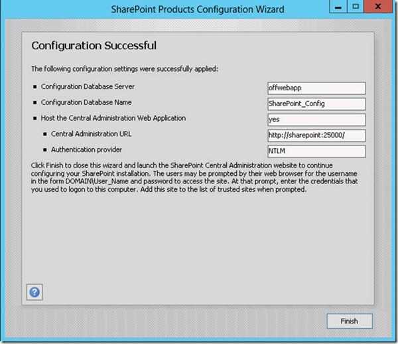Image resolution: width=398 pixels, height=344 pixels.
Task: Open the blue question mark help icon
Action: [34, 292]
